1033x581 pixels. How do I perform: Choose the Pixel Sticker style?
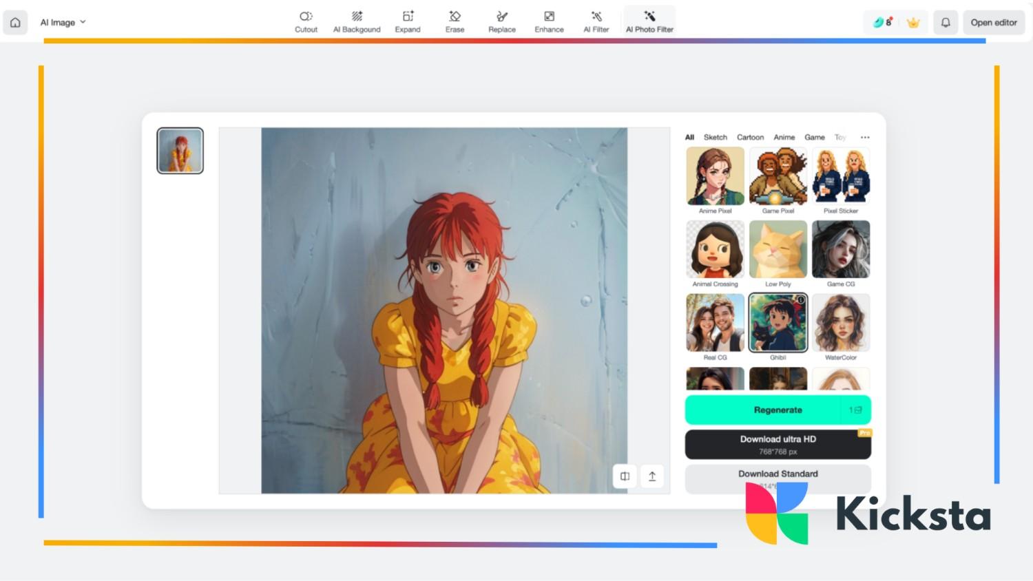tap(841, 180)
